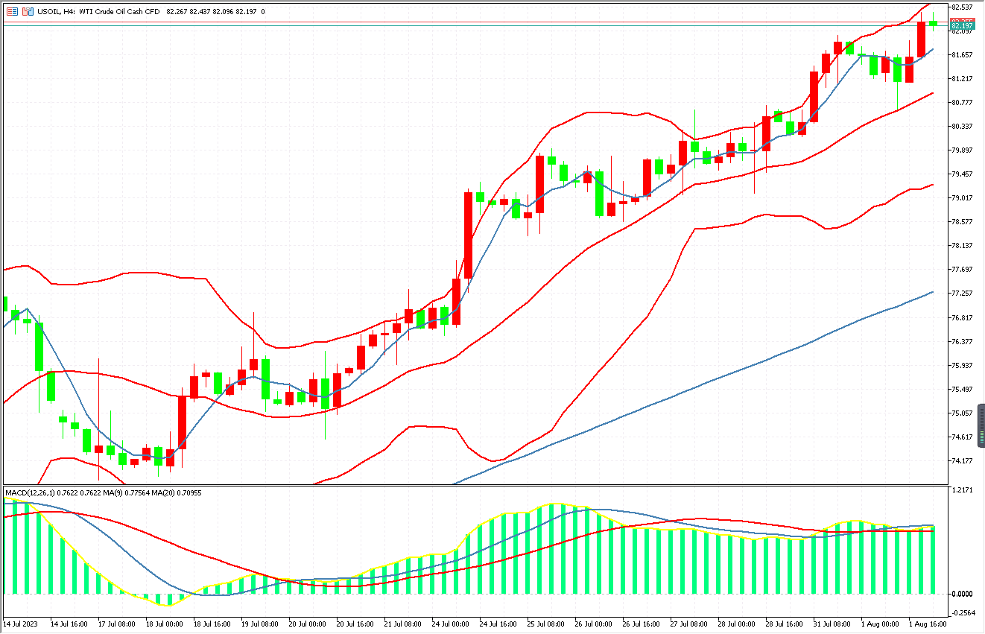Click the 74.617 price scale label
Screen dimensions: 985x634
960,437
